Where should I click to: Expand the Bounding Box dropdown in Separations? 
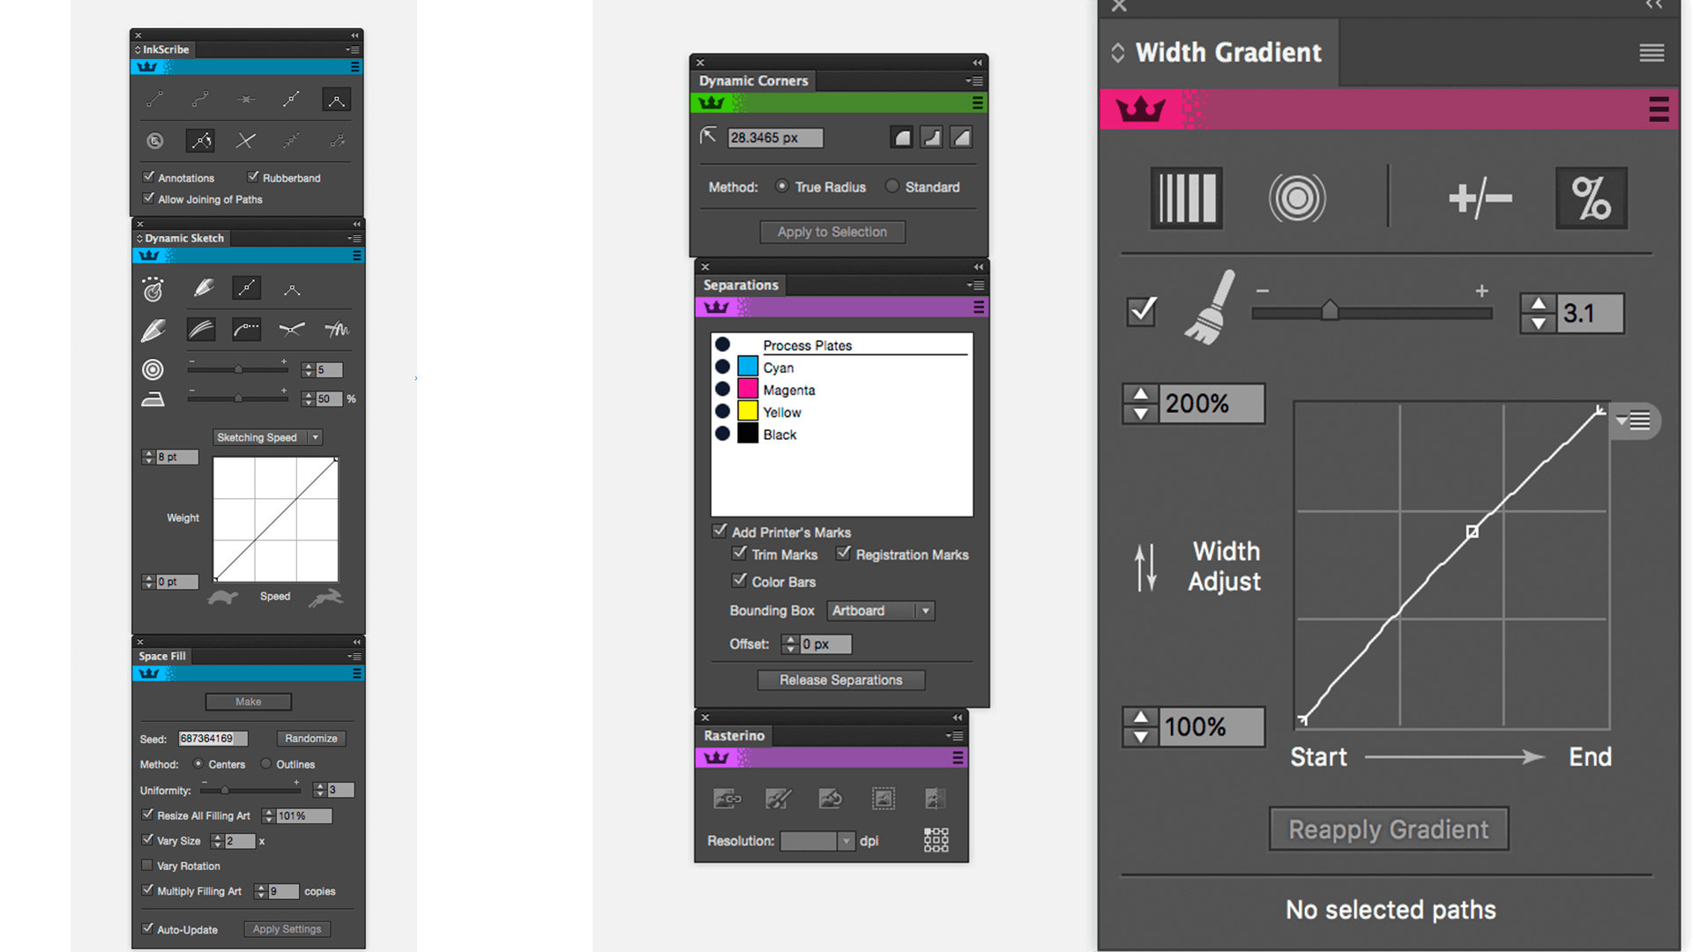coord(924,610)
